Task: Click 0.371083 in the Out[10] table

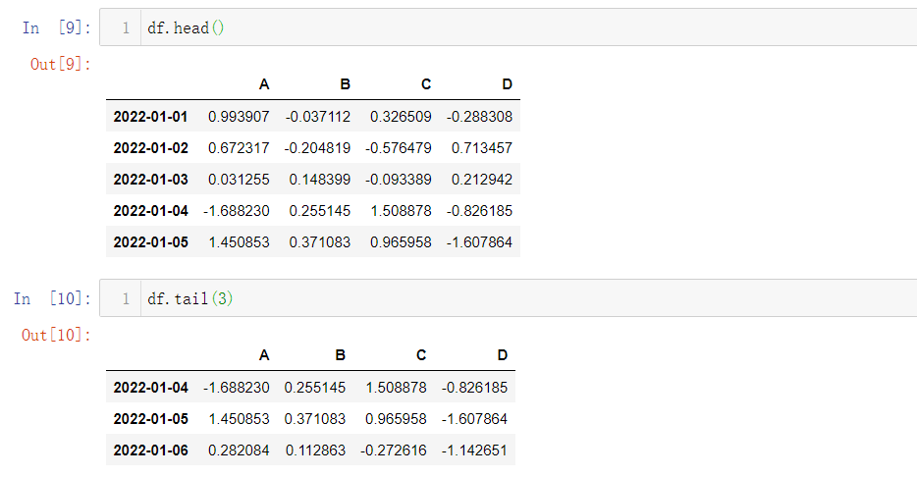Action: pos(315,419)
